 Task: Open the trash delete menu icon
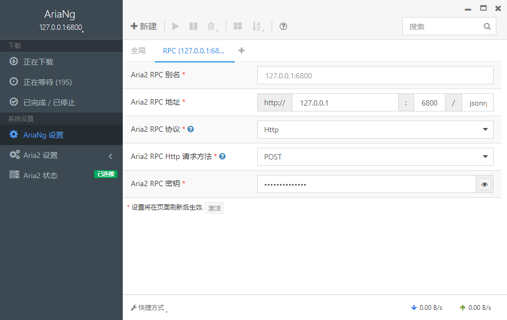(x=212, y=27)
